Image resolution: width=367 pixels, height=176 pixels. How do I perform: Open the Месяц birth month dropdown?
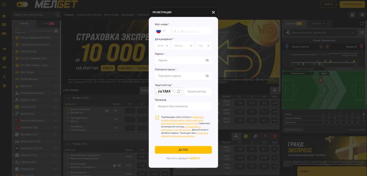(x=183, y=46)
